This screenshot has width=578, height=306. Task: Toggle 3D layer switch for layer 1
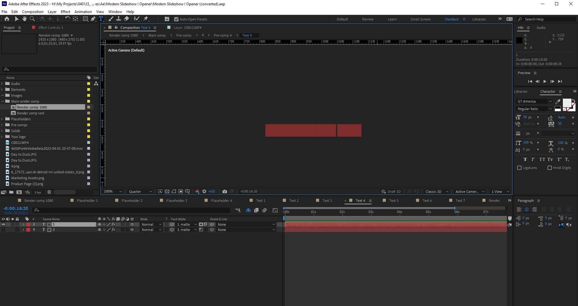(x=132, y=224)
